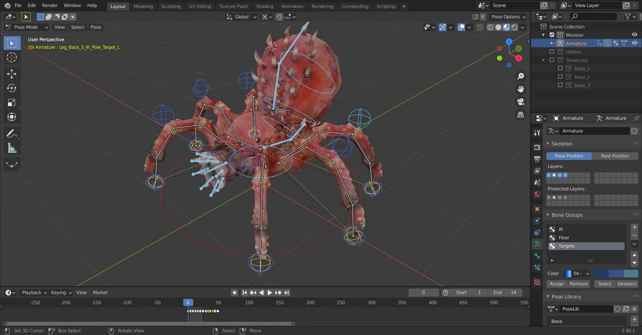Select the Move tool in the toolbar
Screen dimensions: 642x335
click(12, 74)
